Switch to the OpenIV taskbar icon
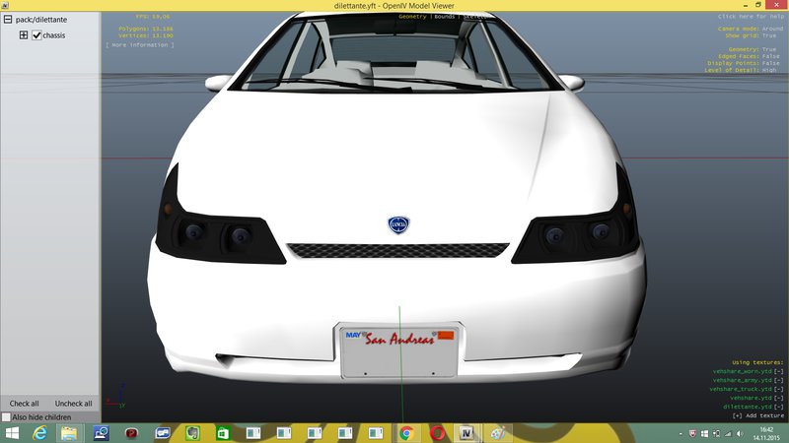This screenshot has height=443, width=789. click(x=466, y=433)
